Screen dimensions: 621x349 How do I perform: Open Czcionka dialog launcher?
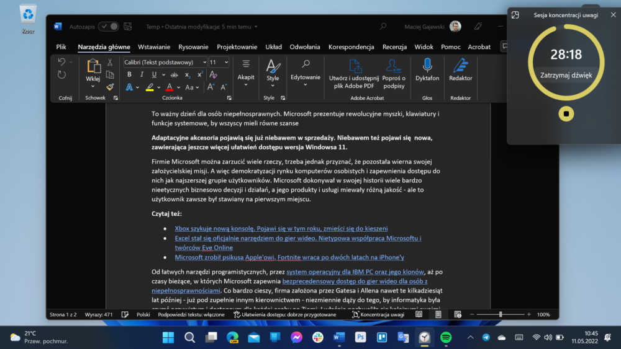(229, 98)
